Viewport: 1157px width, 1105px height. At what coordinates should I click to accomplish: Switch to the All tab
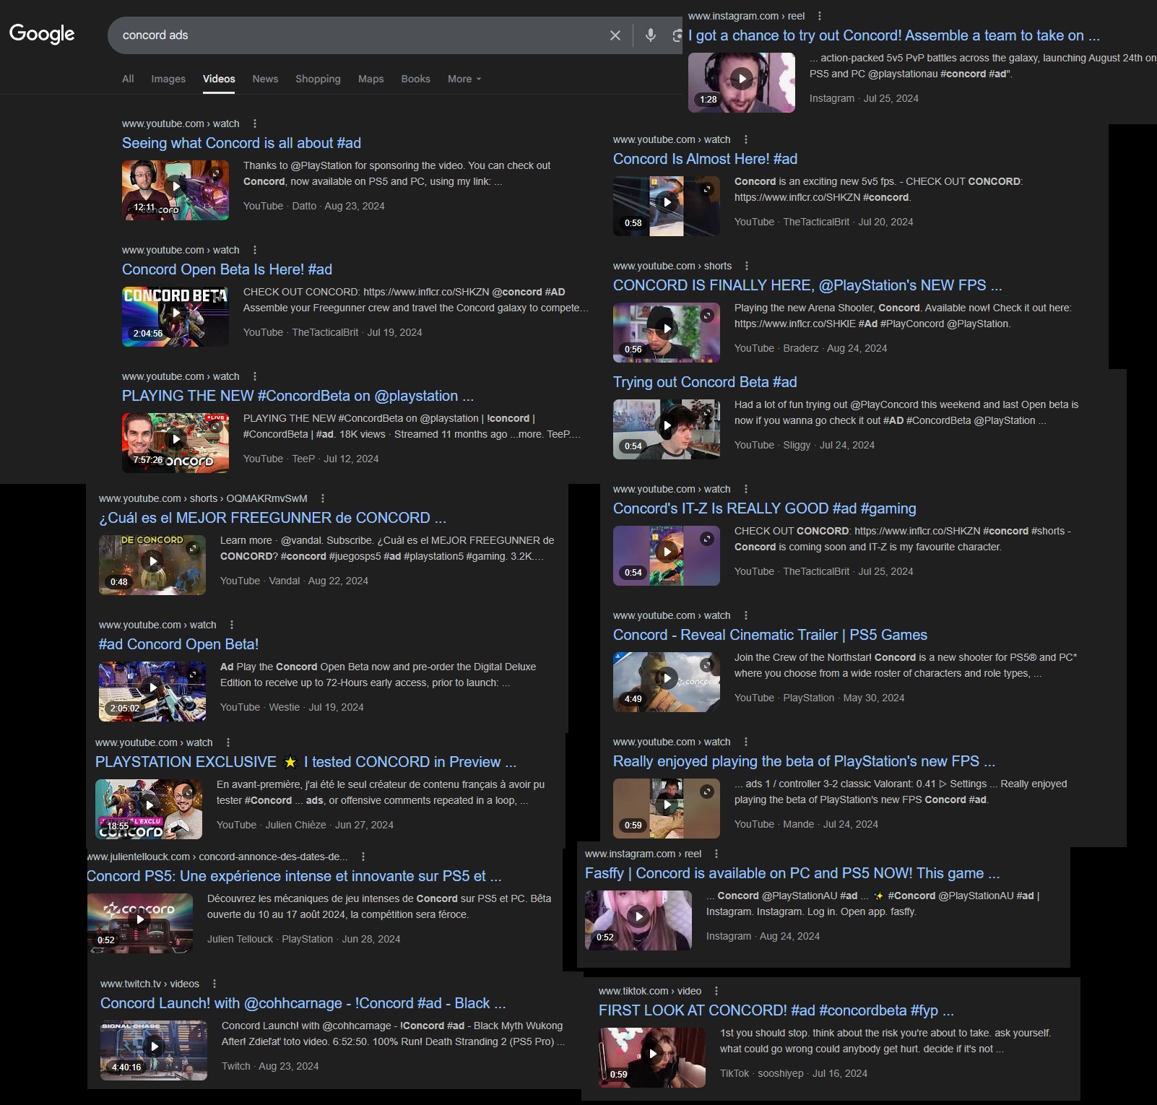[128, 79]
